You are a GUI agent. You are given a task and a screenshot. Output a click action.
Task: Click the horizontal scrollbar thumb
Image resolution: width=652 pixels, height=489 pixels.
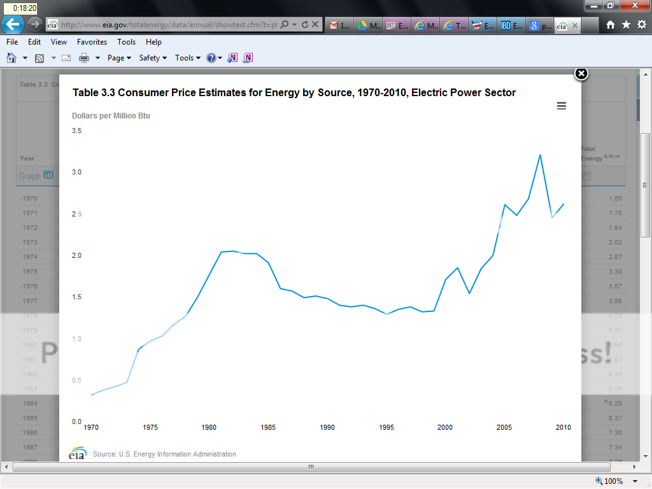[311, 467]
